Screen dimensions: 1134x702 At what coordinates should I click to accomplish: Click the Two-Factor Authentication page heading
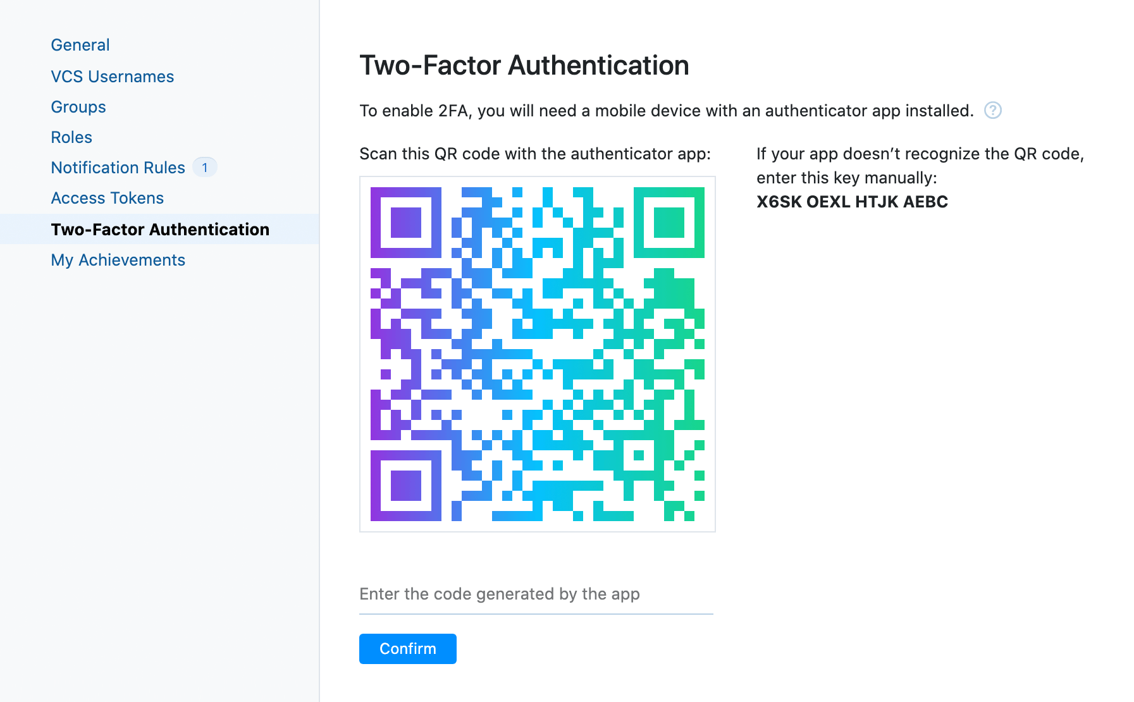[x=524, y=65]
